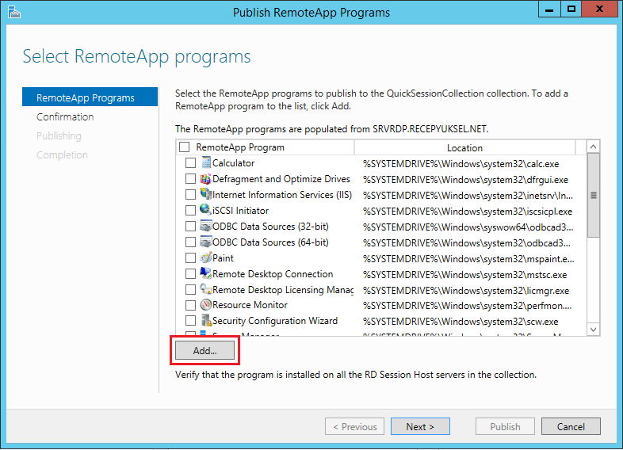
Task: Go to the Confirmation wizard step
Action: tap(65, 116)
